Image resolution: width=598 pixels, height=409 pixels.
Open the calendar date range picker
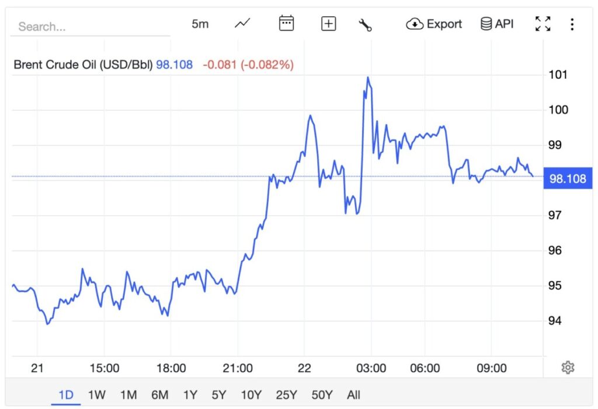286,23
